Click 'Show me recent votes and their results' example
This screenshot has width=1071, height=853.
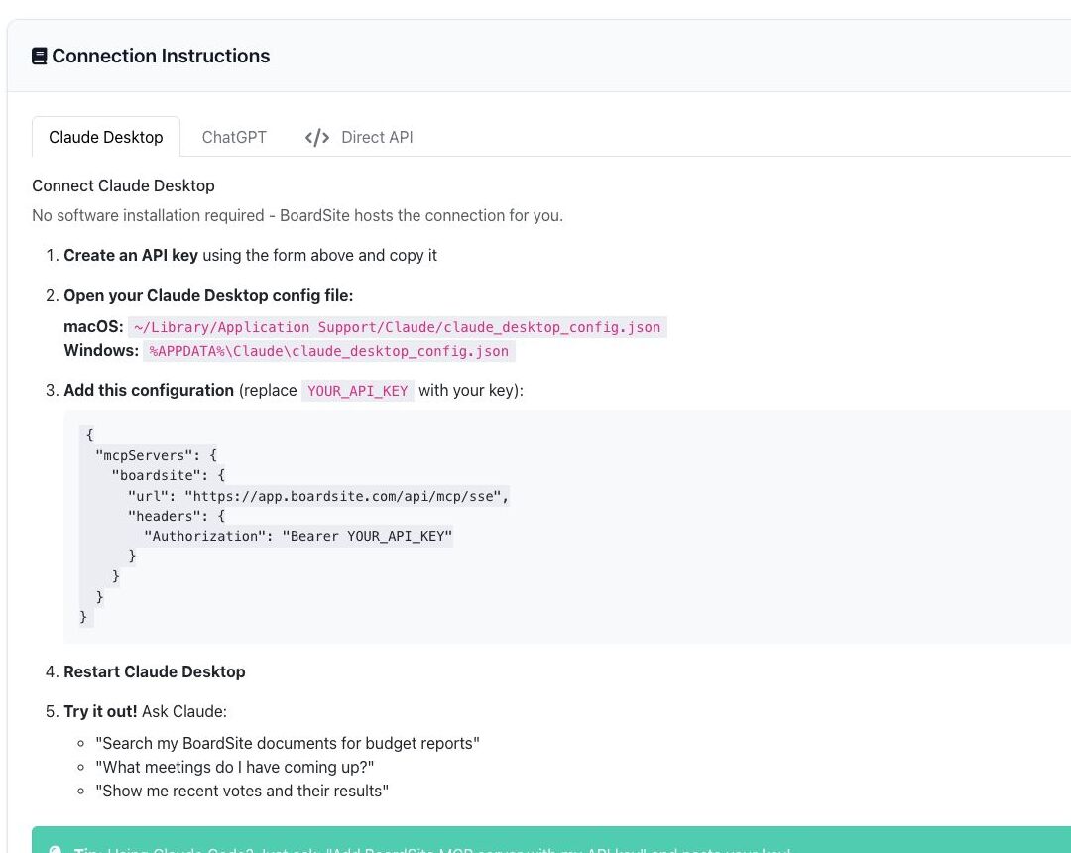[243, 791]
